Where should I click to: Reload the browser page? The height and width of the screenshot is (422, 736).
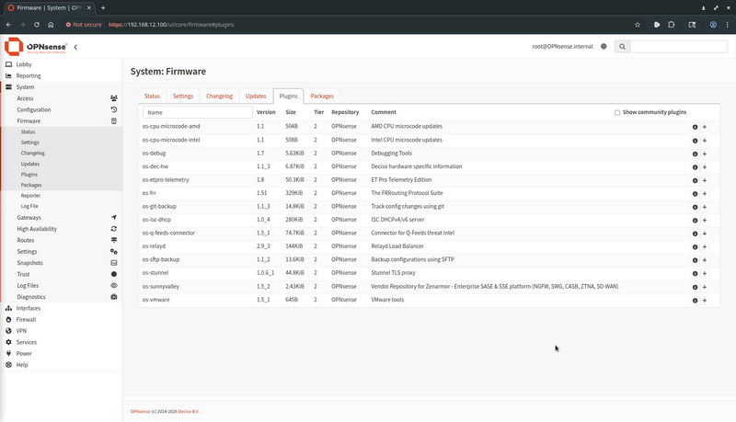pos(37,25)
